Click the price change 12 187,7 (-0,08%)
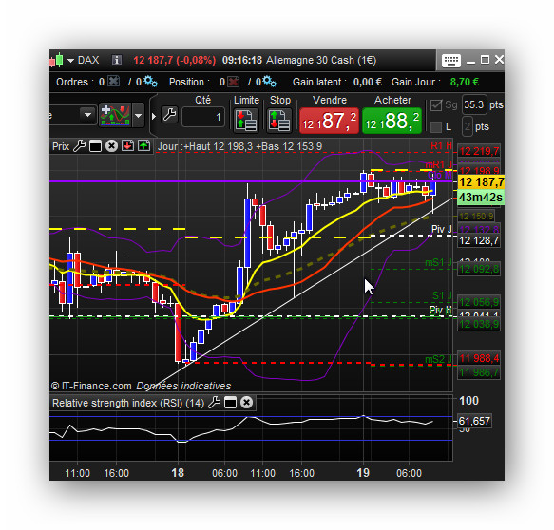 click(x=175, y=60)
